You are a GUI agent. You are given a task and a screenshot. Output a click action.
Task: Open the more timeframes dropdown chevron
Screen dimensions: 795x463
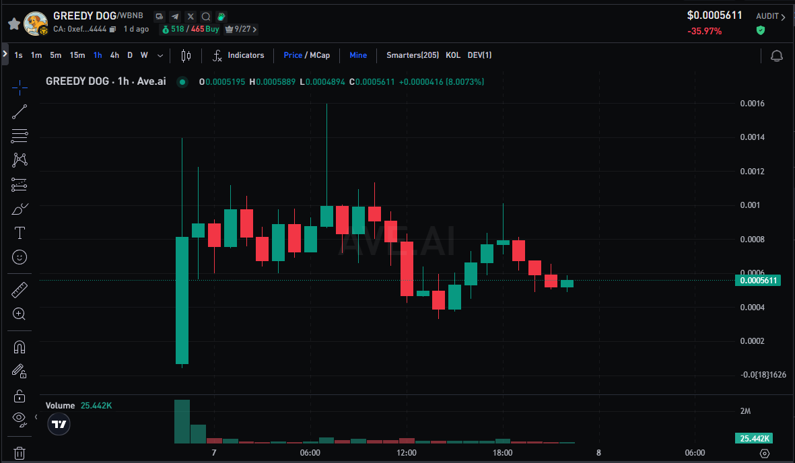pos(160,56)
